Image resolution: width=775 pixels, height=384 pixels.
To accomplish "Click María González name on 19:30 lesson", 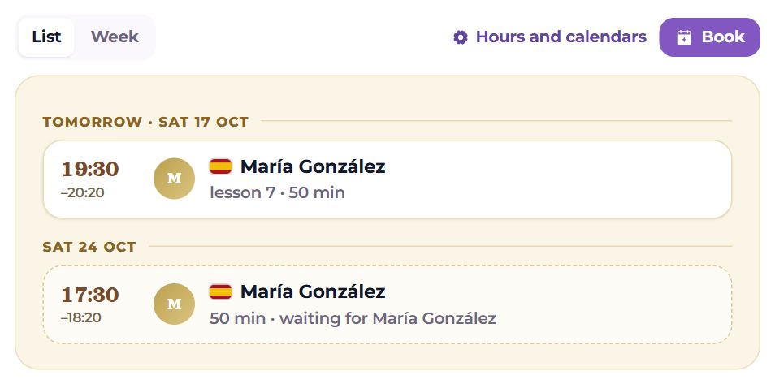I will tap(313, 167).
